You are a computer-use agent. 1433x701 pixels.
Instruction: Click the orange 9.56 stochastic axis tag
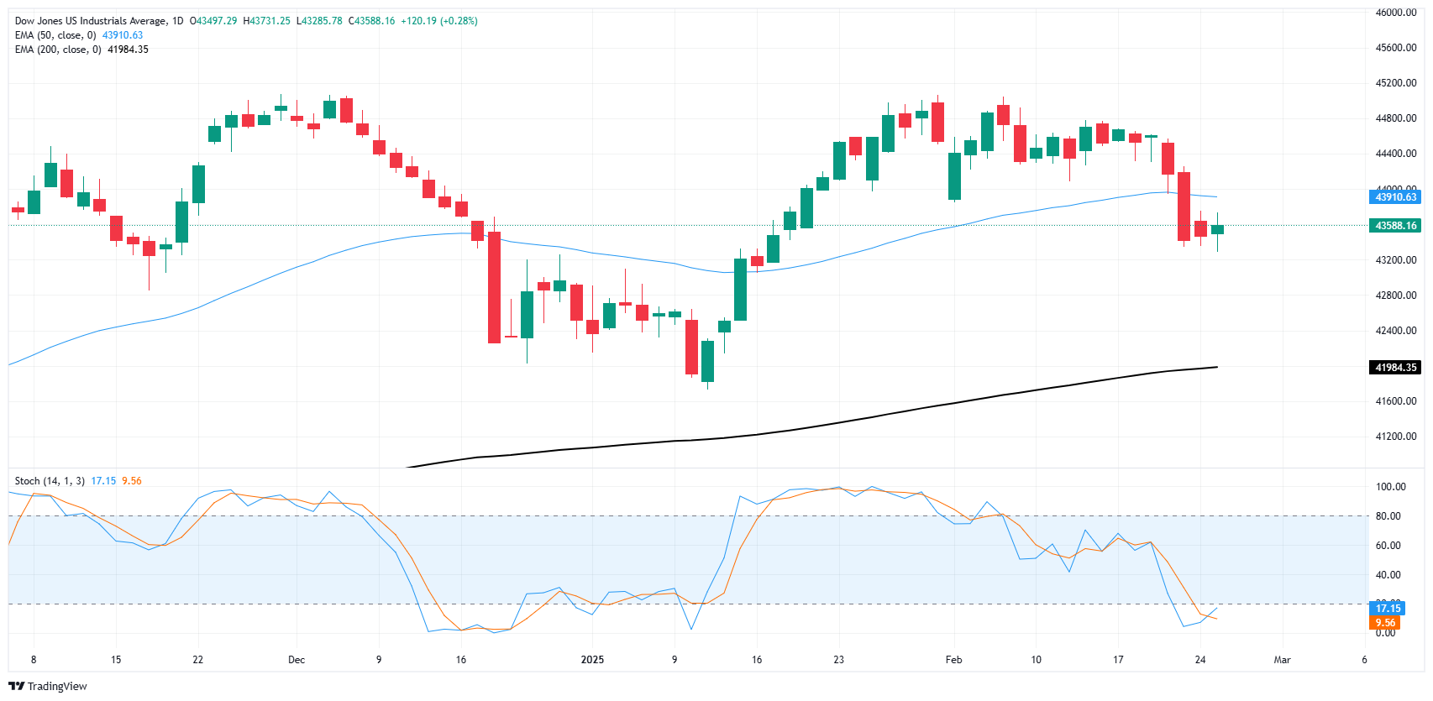[x=1385, y=623]
